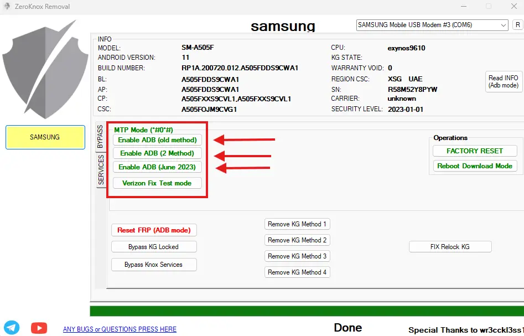Click Enable ADB (June 2023)
Screen dimensions: 524x336
click(x=157, y=167)
